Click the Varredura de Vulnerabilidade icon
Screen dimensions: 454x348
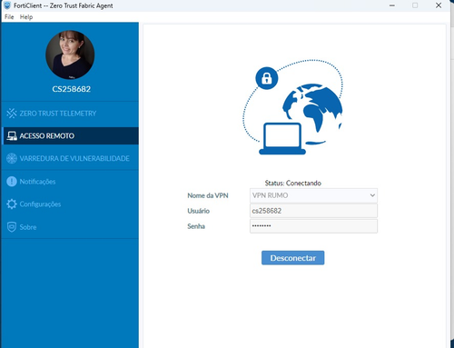point(12,158)
